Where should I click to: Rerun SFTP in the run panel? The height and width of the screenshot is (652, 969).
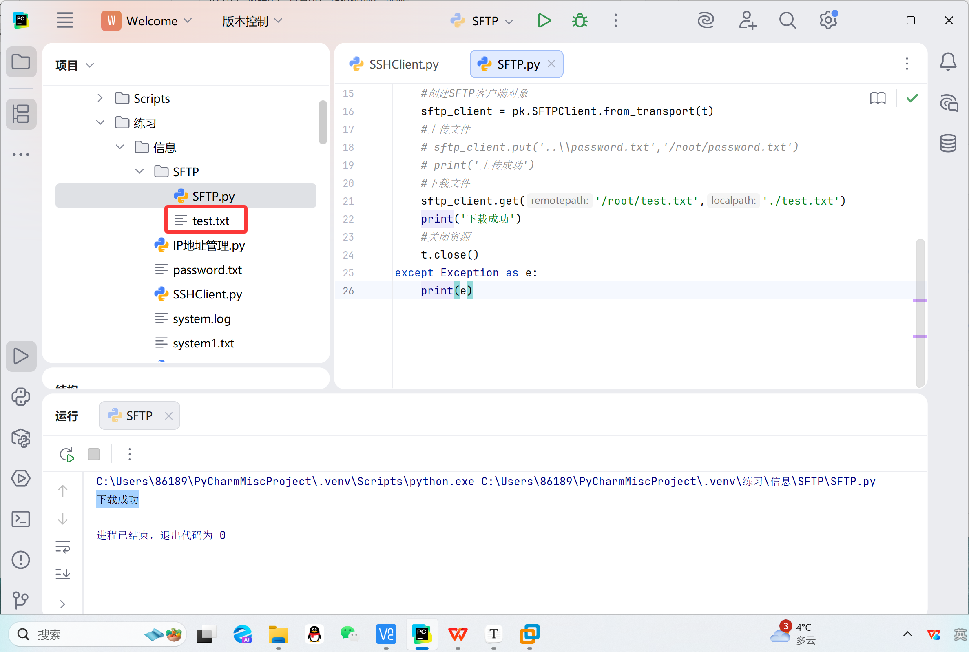coord(66,455)
